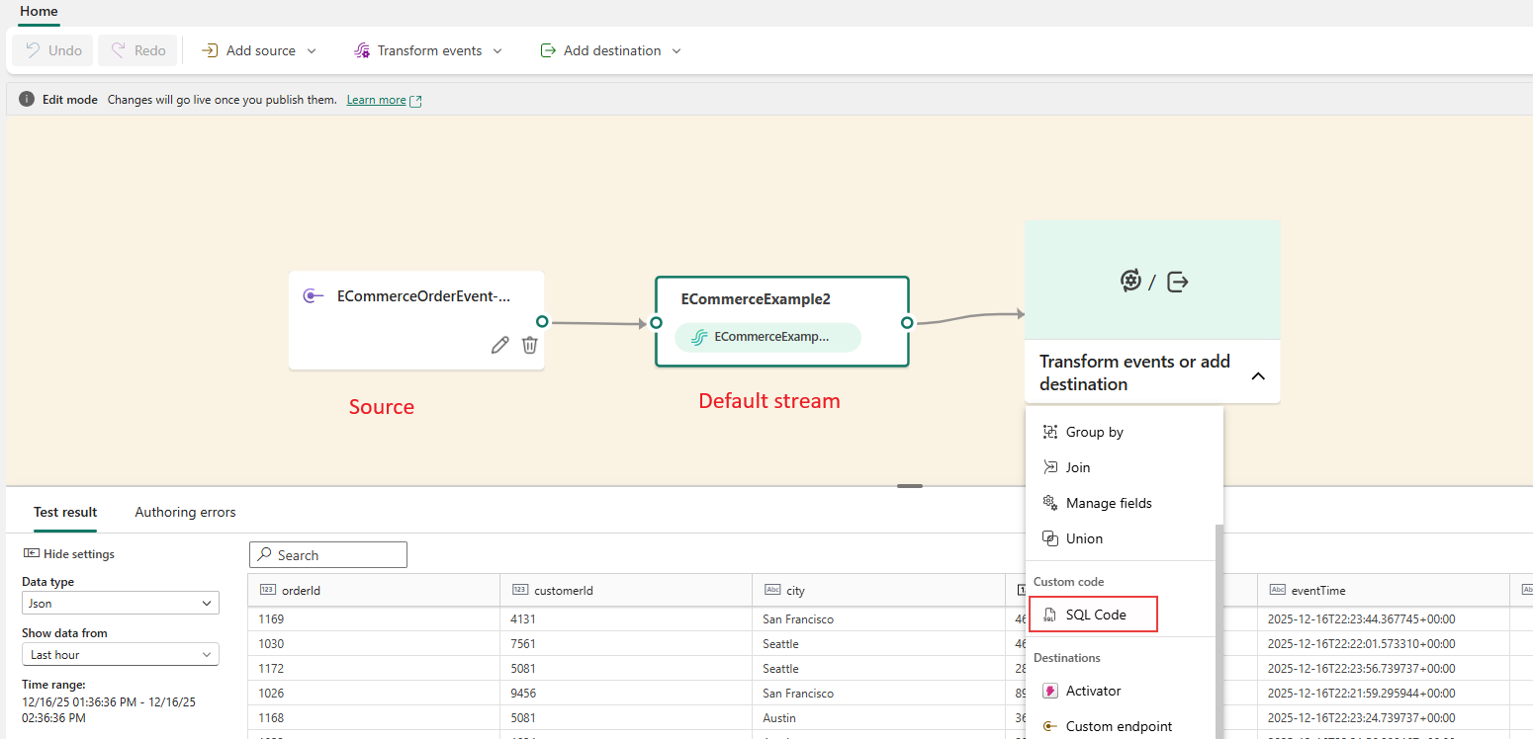1533x739 pixels.
Task: Open the Data type Json dropdown
Action: coord(119,603)
